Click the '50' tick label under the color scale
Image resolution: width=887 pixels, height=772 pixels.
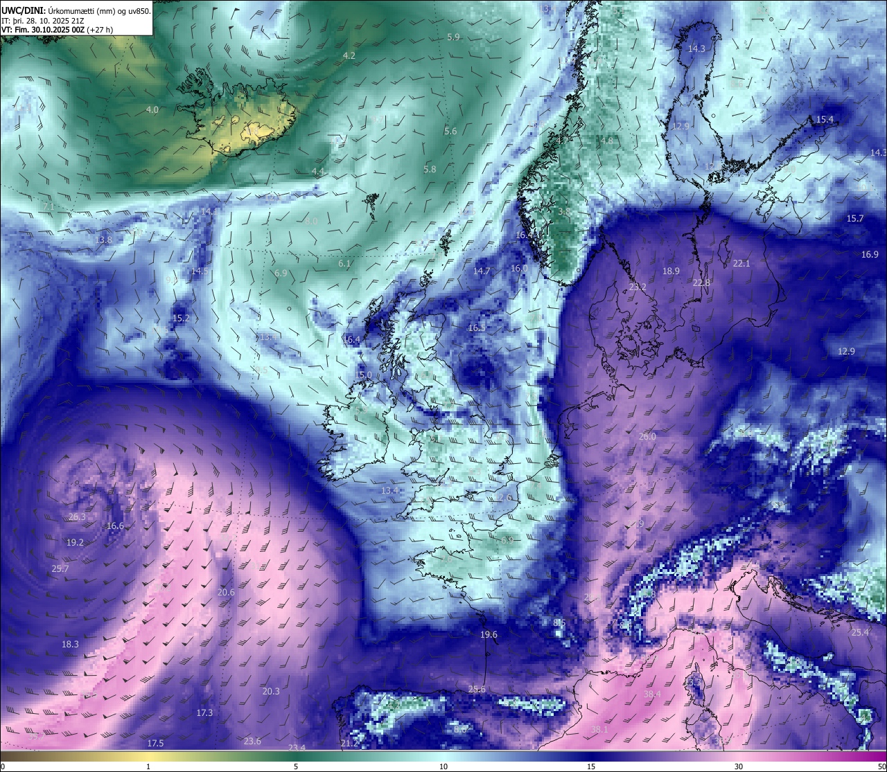[882, 766]
